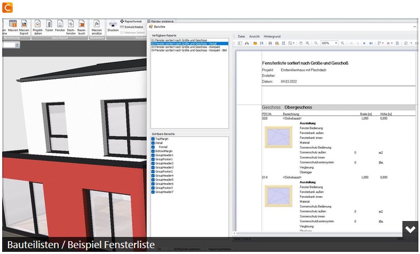Click the page setup icon
Viewport: 420px width, 254px height.
pos(283,43)
